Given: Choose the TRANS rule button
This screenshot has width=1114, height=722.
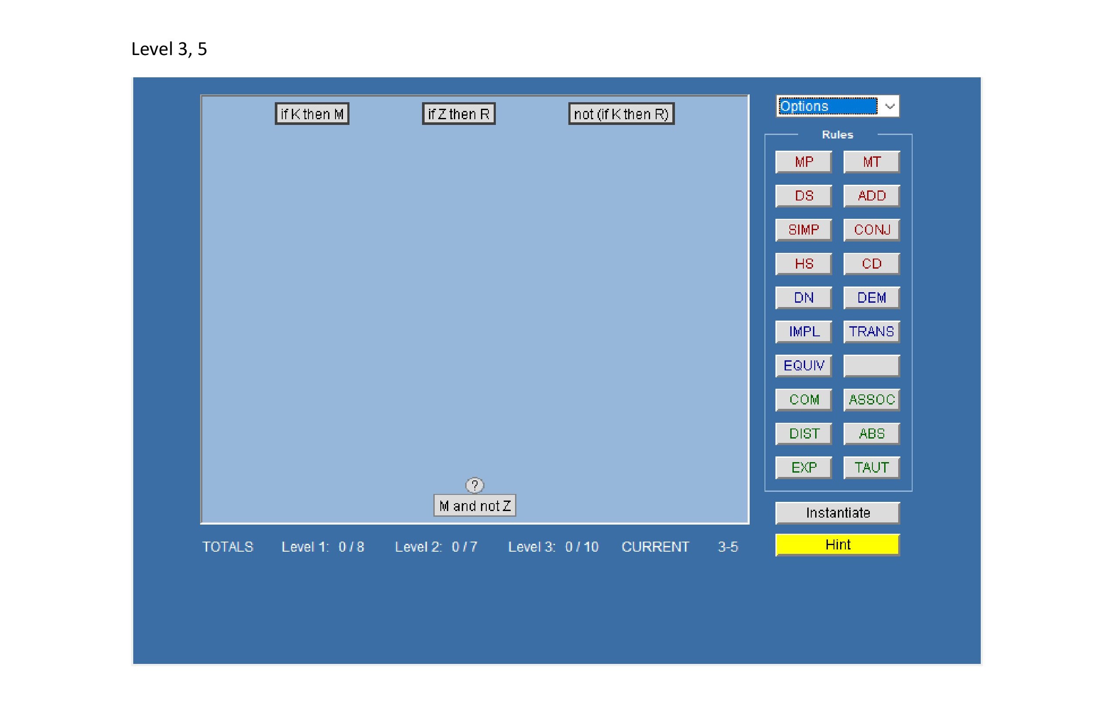Looking at the screenshot, I should tap(871, 332).
